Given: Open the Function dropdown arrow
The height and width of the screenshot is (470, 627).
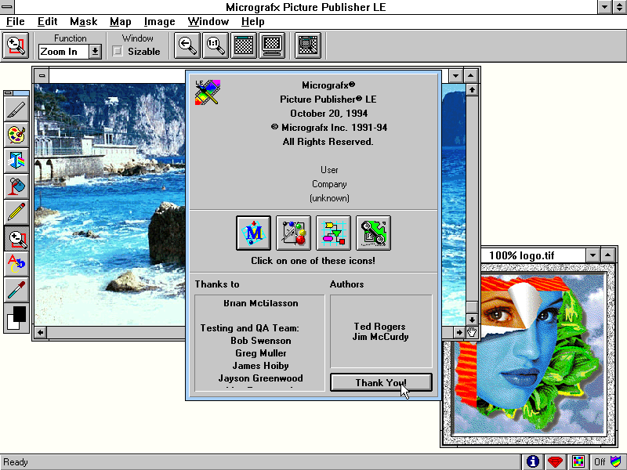Looking at the screenshot, I should point(95,52).
